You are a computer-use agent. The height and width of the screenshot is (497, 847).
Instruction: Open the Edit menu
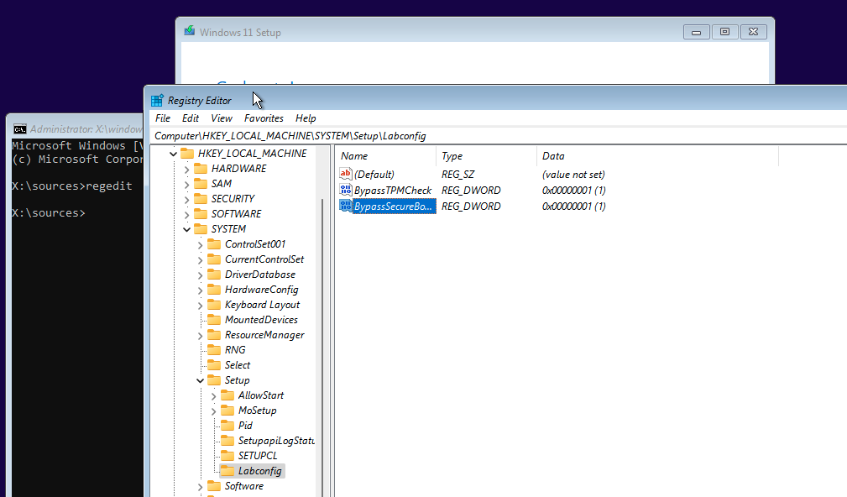pos(191,118)
